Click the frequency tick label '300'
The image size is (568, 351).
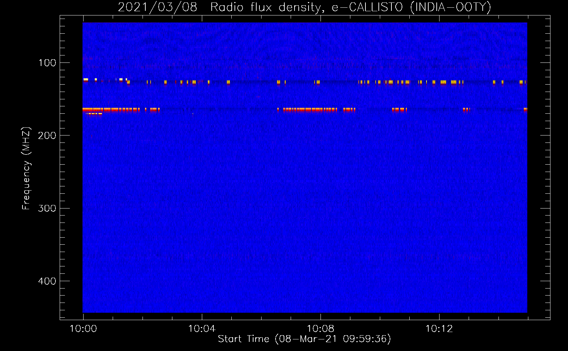pyautogui.click(x=47, y=208)
